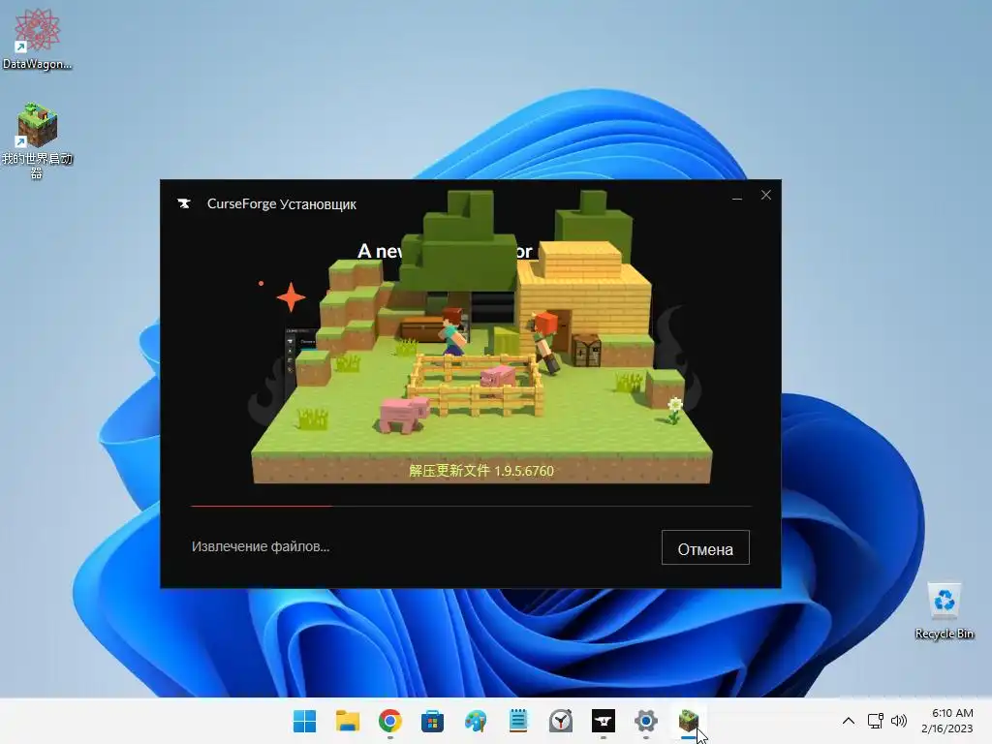Open the Windows Start menu
Viewport: 992px width, 744px height.
[305, 721]
